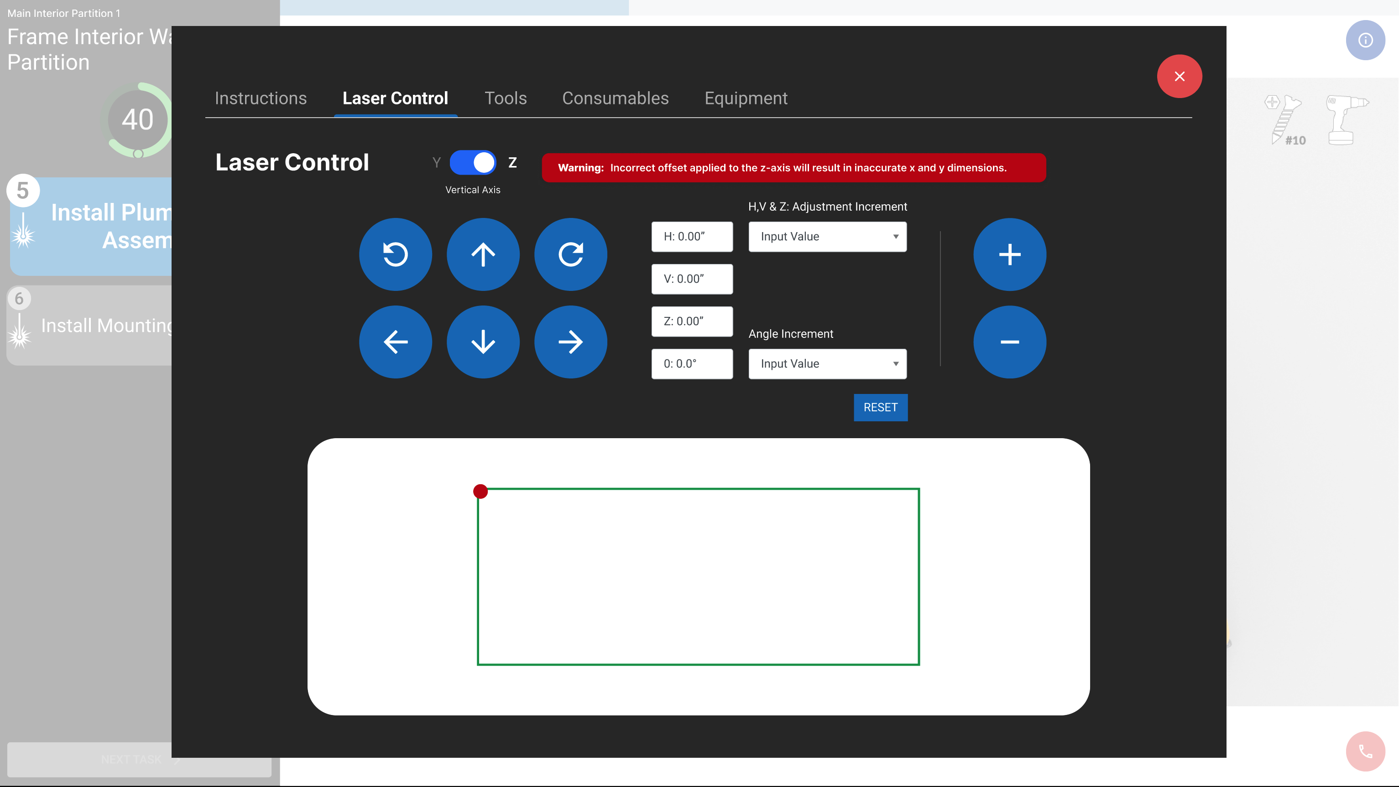Screen dimensions: 1399x787
Task: Click the H: 0.00" value field
Action: (692, 237)
